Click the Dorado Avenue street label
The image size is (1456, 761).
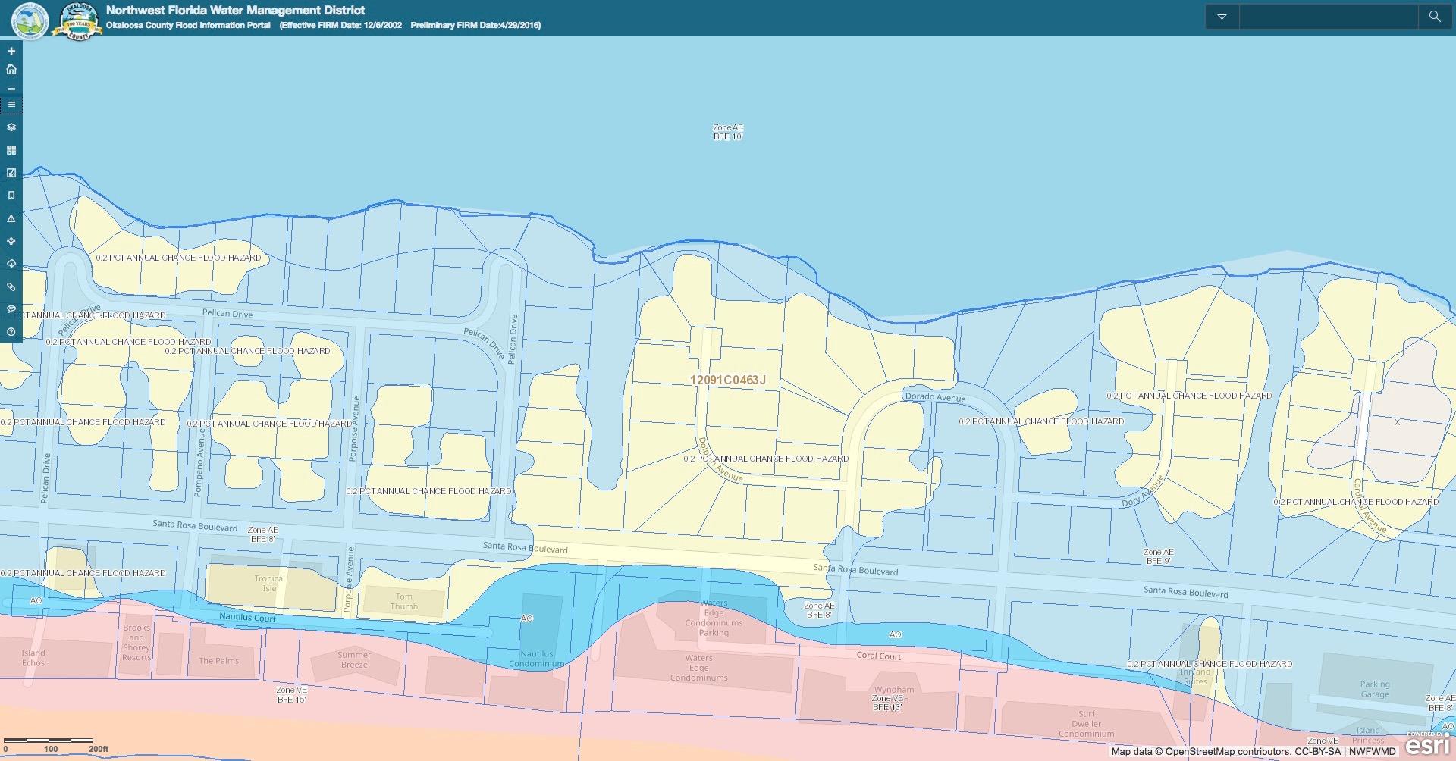(x=935, y=397)
